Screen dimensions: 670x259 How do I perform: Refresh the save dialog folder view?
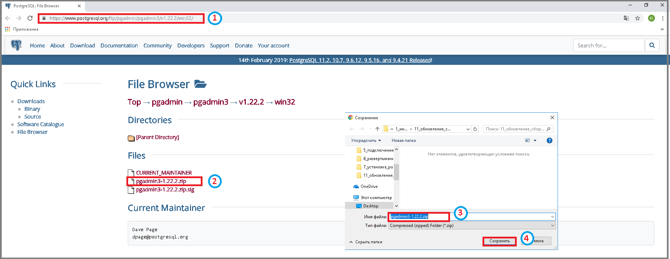[x=475, y=129]
